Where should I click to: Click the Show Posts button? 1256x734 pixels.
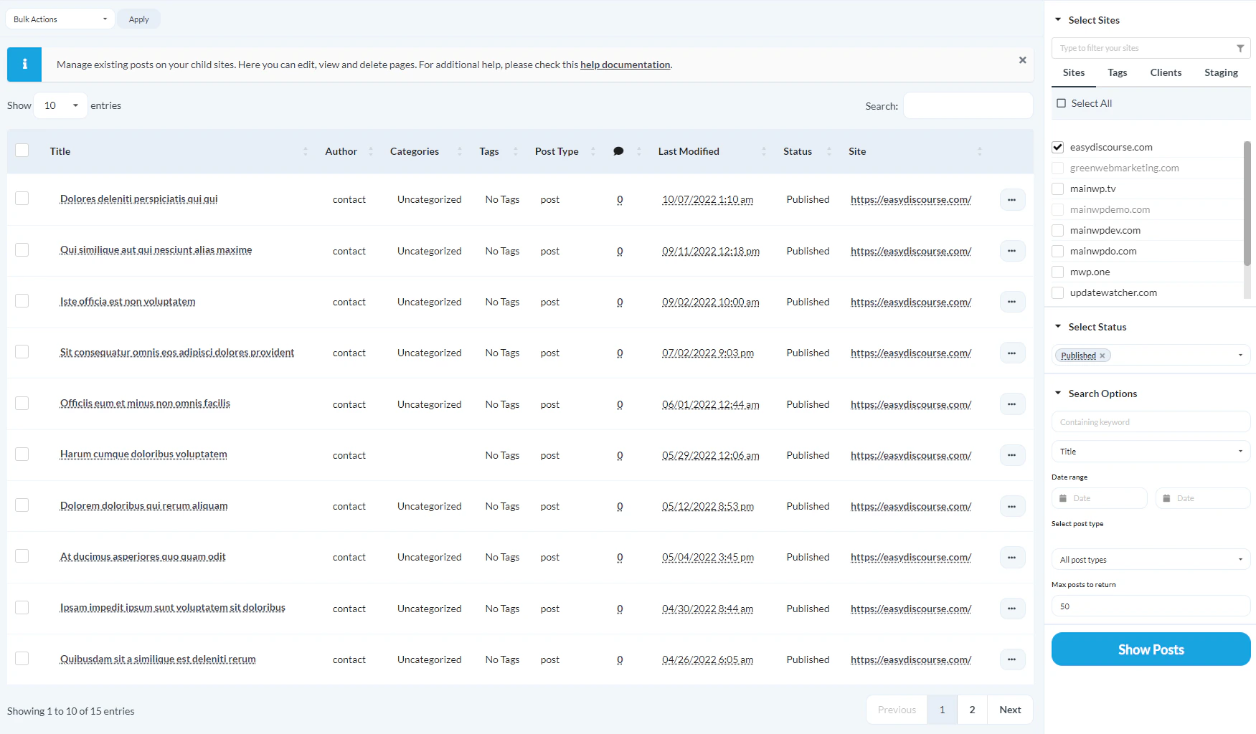click(1151, 649)
